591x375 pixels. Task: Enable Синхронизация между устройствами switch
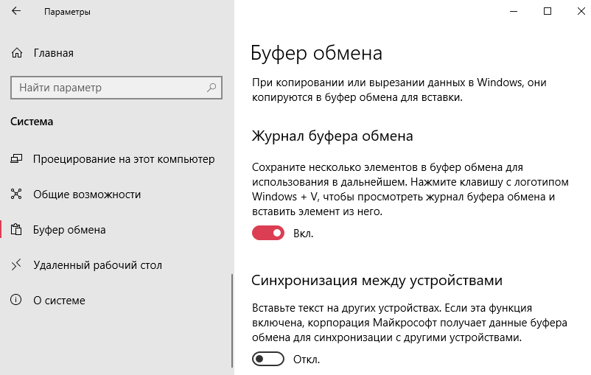268,360
